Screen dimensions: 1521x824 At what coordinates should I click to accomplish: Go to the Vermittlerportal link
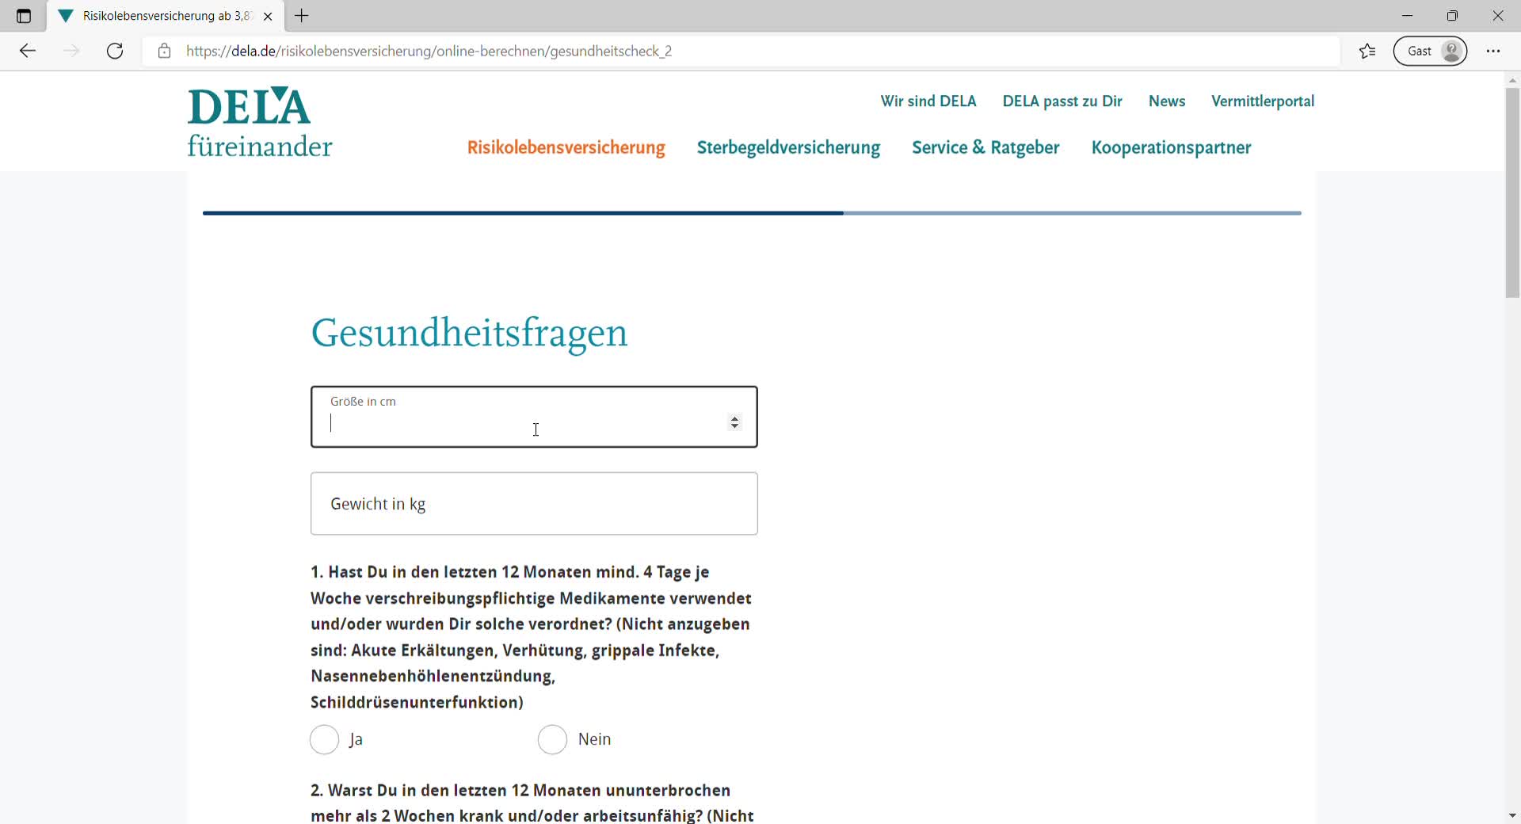pyautogui.click(x=1263, y=101)
